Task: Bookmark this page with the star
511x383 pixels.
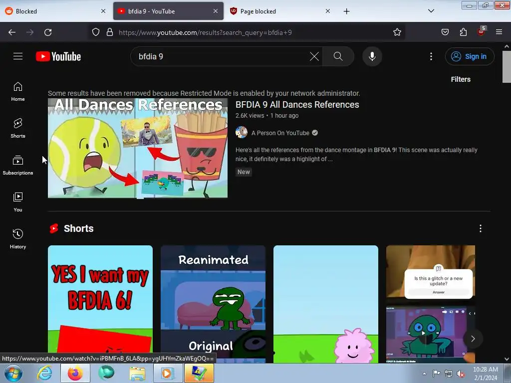Action: pos(397,32)
